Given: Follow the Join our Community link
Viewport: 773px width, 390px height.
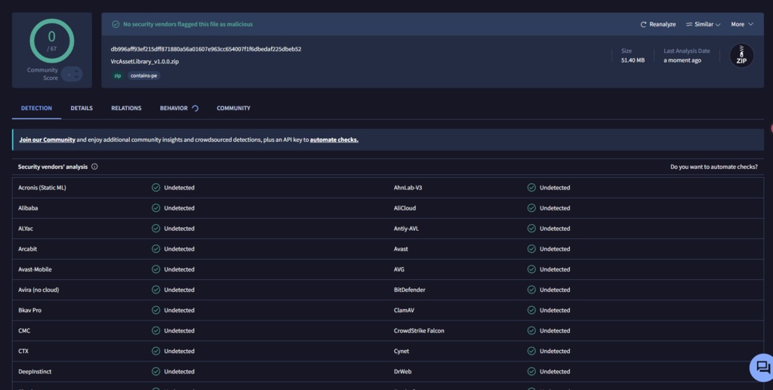Looking at the screenshot, I should 48,140.
